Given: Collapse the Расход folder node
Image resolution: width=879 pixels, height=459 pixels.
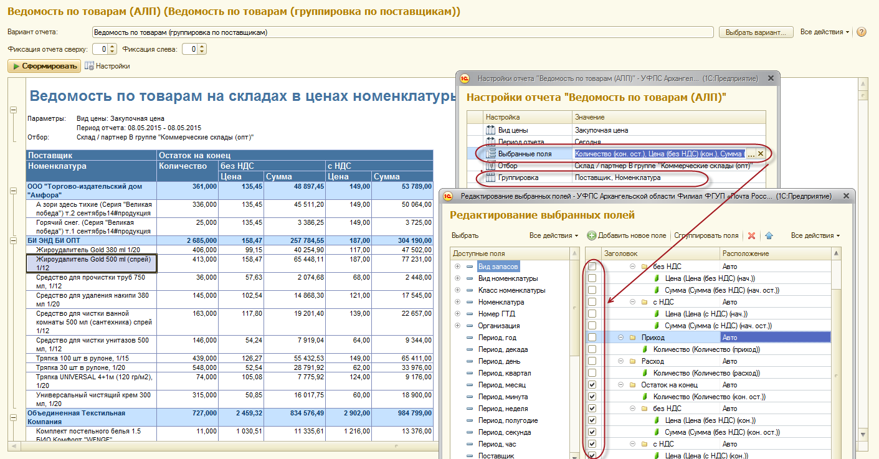Looking at the screenshot, I should pos(621,361).
